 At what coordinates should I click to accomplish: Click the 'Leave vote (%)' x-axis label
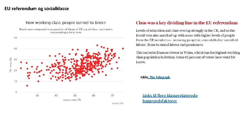(x=72, y=100)
